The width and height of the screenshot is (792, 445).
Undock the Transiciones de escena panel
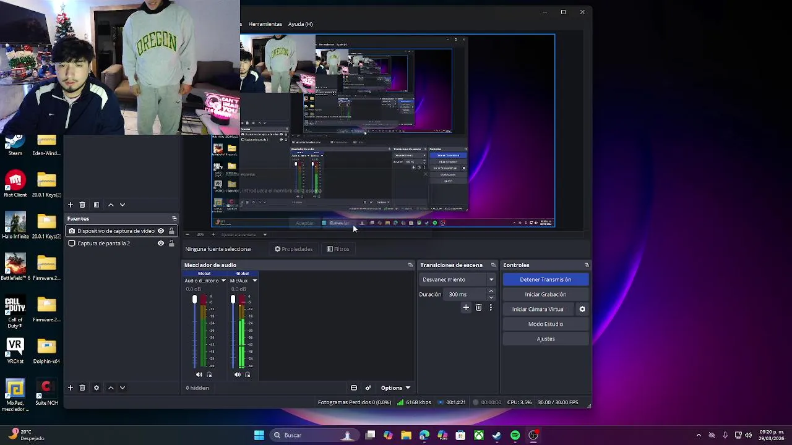click(x=493, y=265)
